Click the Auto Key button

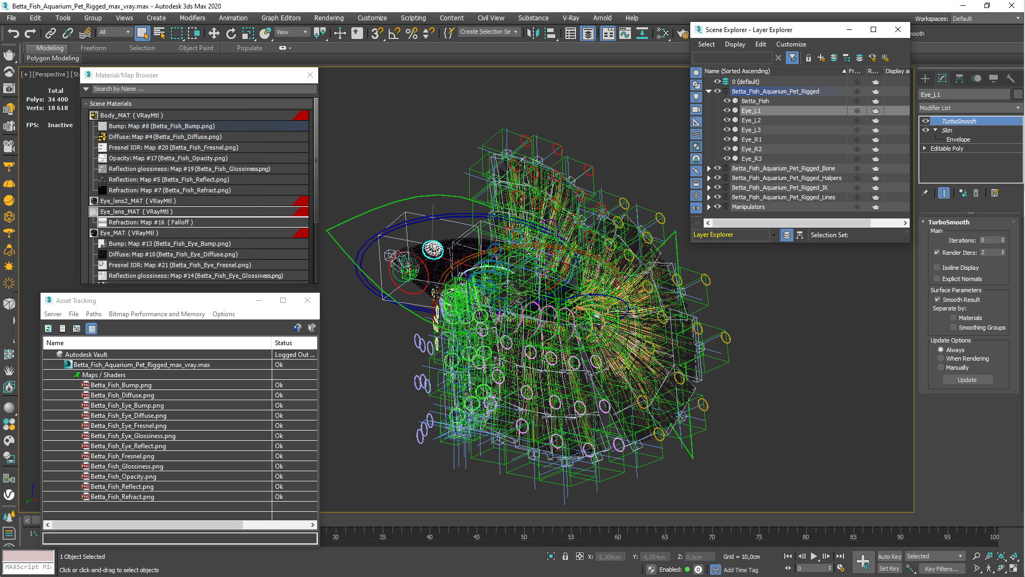(889, 557)
